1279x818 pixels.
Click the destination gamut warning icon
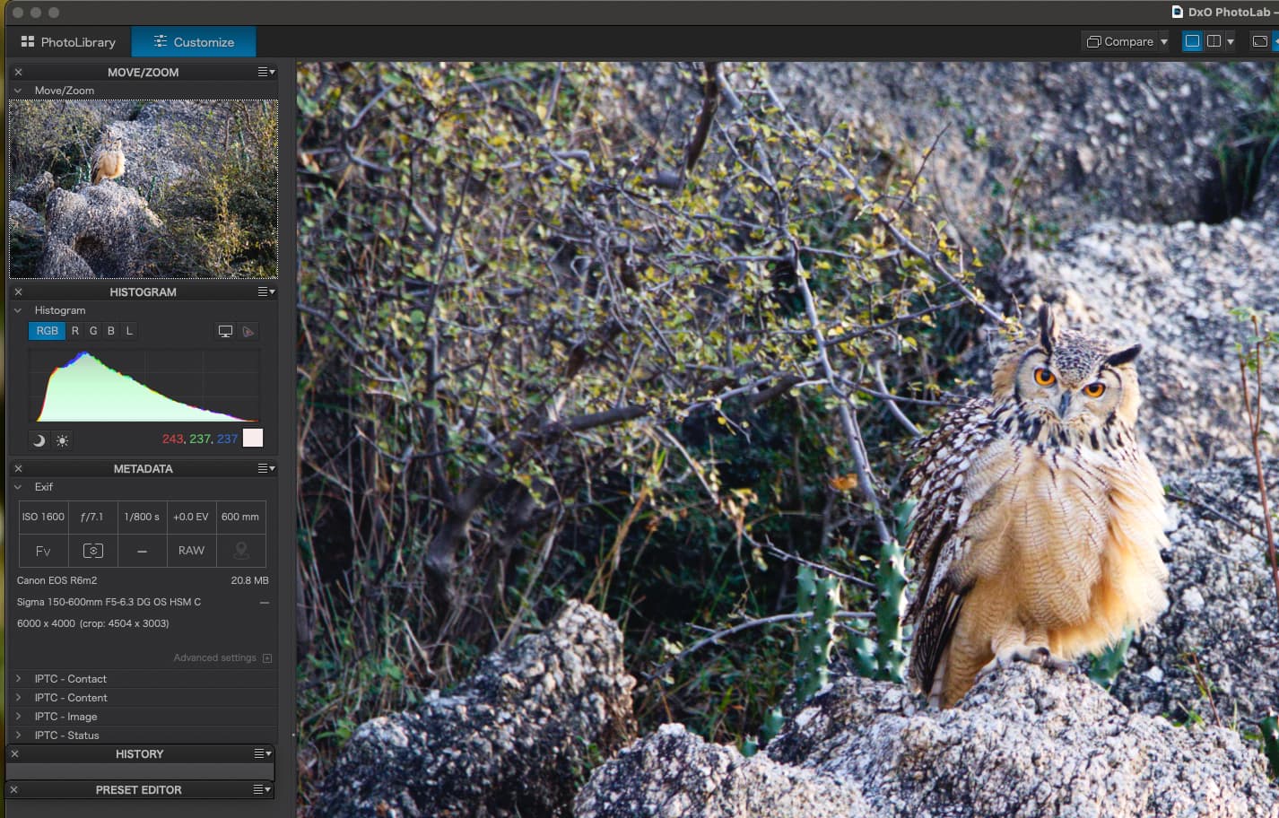[x=248, y=331]
